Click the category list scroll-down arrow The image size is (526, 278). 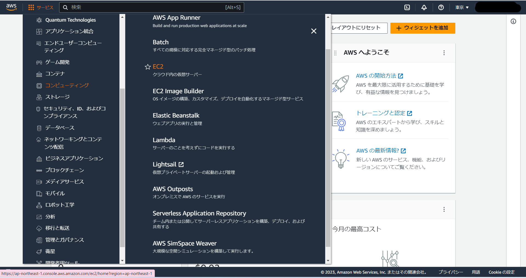pyautogui.click(x=122, y=261)
